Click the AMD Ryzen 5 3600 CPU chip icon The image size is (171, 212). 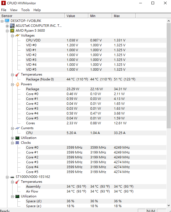(x=12, y=31)
